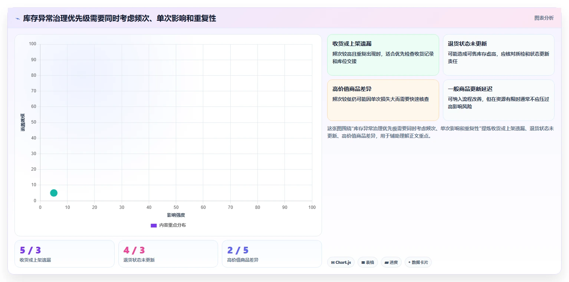Click the Chart.js chip icon
Image resolution: width=569 pixels, height=282 pixels.
click(x=333, y=263)
